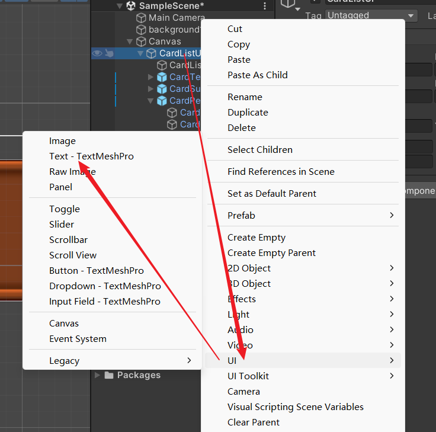Expand the CardSu prefab arrow
The width and height of the screenshot is (436, 432).
tap(150, 89)
